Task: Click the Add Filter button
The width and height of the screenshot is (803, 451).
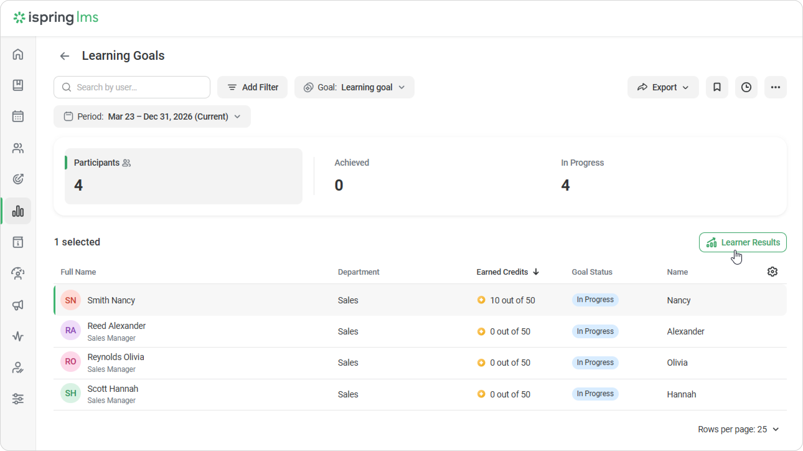Action: coord(252,87)
